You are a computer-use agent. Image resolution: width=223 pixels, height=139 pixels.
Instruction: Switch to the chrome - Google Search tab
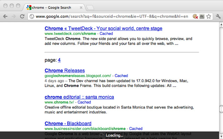pos(52,7)
